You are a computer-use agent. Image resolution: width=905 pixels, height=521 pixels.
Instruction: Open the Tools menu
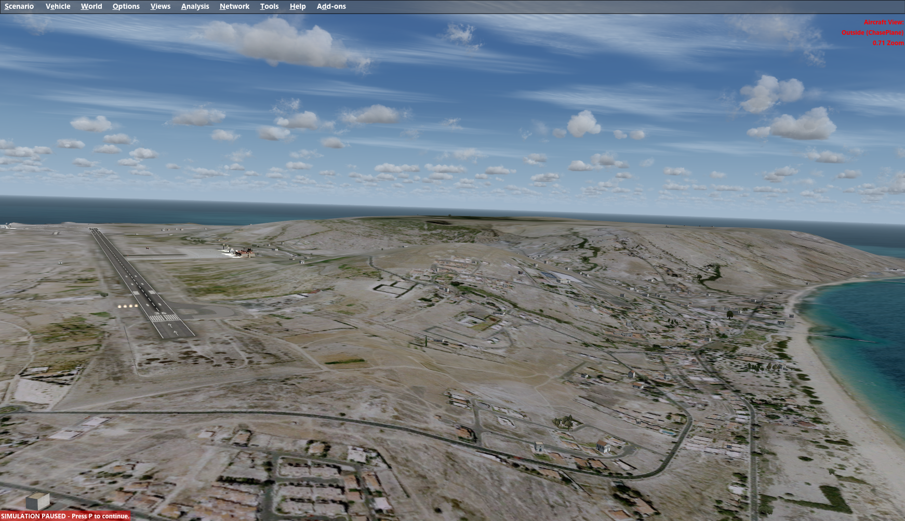point(269,6)
